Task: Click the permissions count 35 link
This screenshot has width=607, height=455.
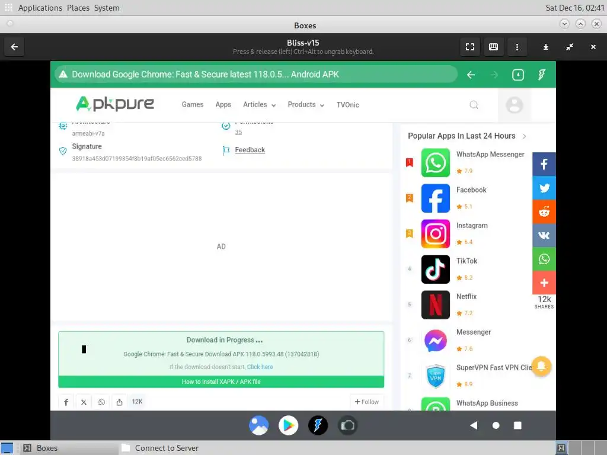Action: [x=238, y=132]
